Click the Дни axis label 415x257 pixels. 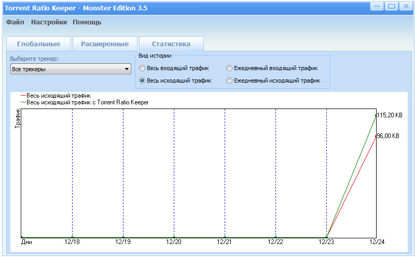[x=26, y=241]
